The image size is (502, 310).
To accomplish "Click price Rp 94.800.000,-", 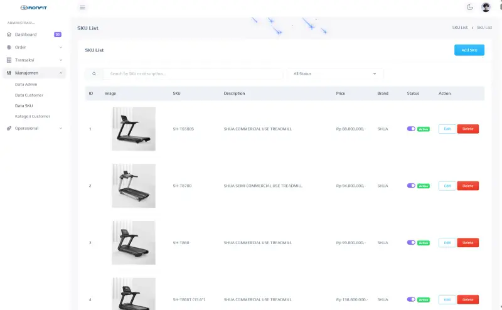I will tap(351, 186).
